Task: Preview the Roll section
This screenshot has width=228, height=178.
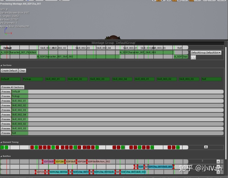Action: [6, 133]
